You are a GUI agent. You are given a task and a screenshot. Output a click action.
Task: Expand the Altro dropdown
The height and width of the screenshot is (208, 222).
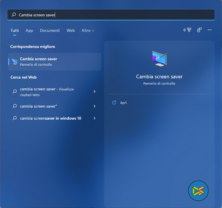88,30
